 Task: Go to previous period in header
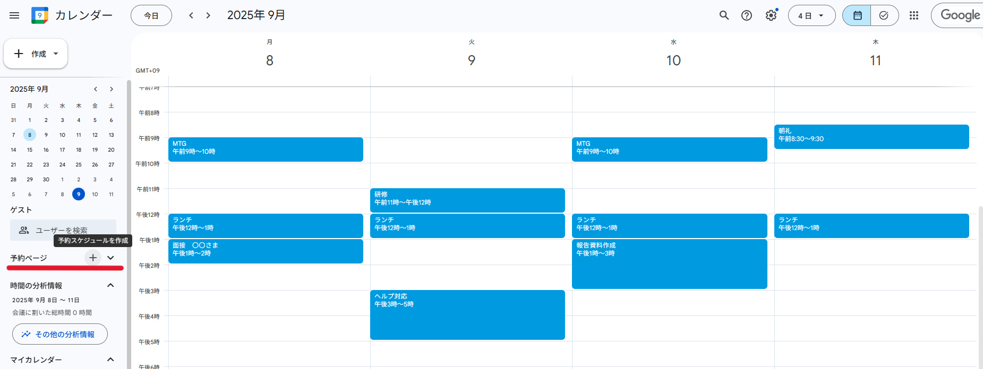coord(191,15)
